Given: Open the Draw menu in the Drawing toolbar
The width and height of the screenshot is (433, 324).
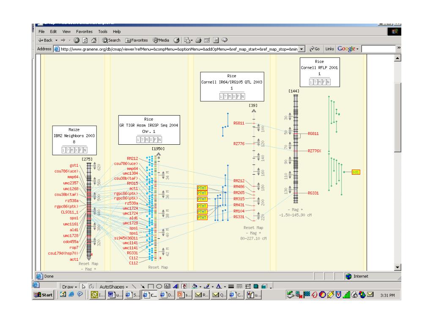Looking at the screenshot, I should [x=69, y=287].
